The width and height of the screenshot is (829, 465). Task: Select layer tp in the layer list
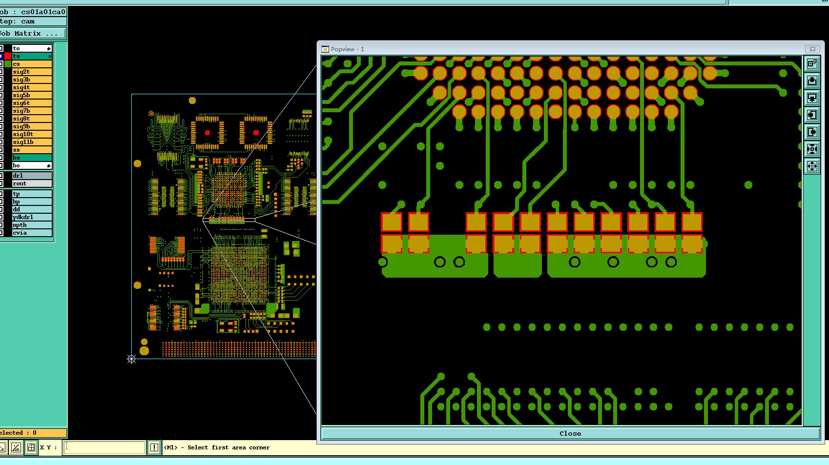[x=32, y=194]
